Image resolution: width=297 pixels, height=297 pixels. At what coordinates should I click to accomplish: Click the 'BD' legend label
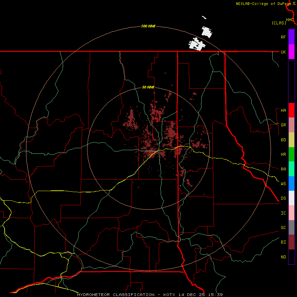pyautogui.click(x=283, y=140)
